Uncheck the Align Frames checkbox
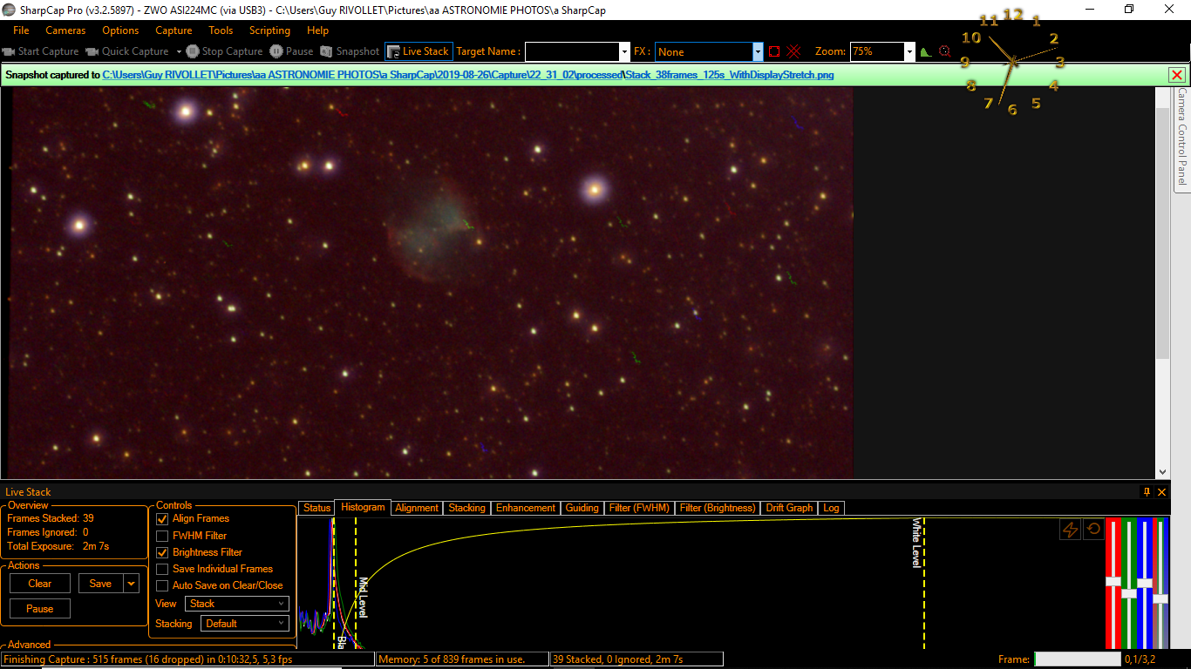 tap(162, 519)
